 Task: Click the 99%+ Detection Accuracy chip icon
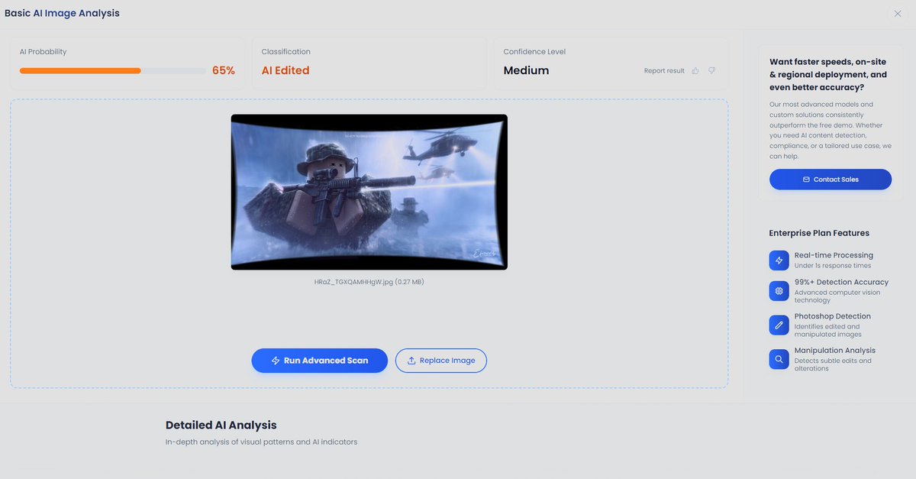[x=779, y=291]
